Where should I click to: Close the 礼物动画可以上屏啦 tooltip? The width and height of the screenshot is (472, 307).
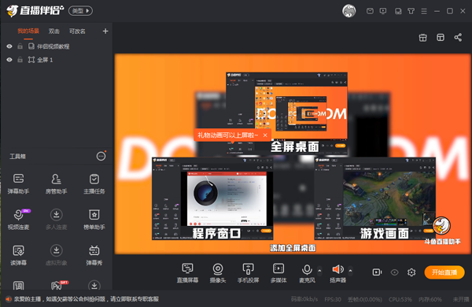pyautogui.click(x=265, y=135)
